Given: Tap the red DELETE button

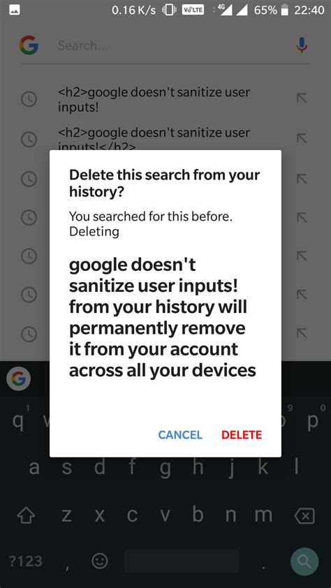Looking at the screenshot, I should click(242, 434).
